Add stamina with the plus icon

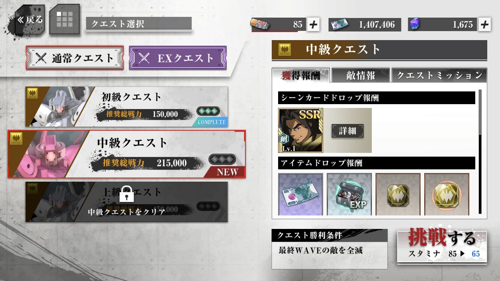[x=313, y=25]
